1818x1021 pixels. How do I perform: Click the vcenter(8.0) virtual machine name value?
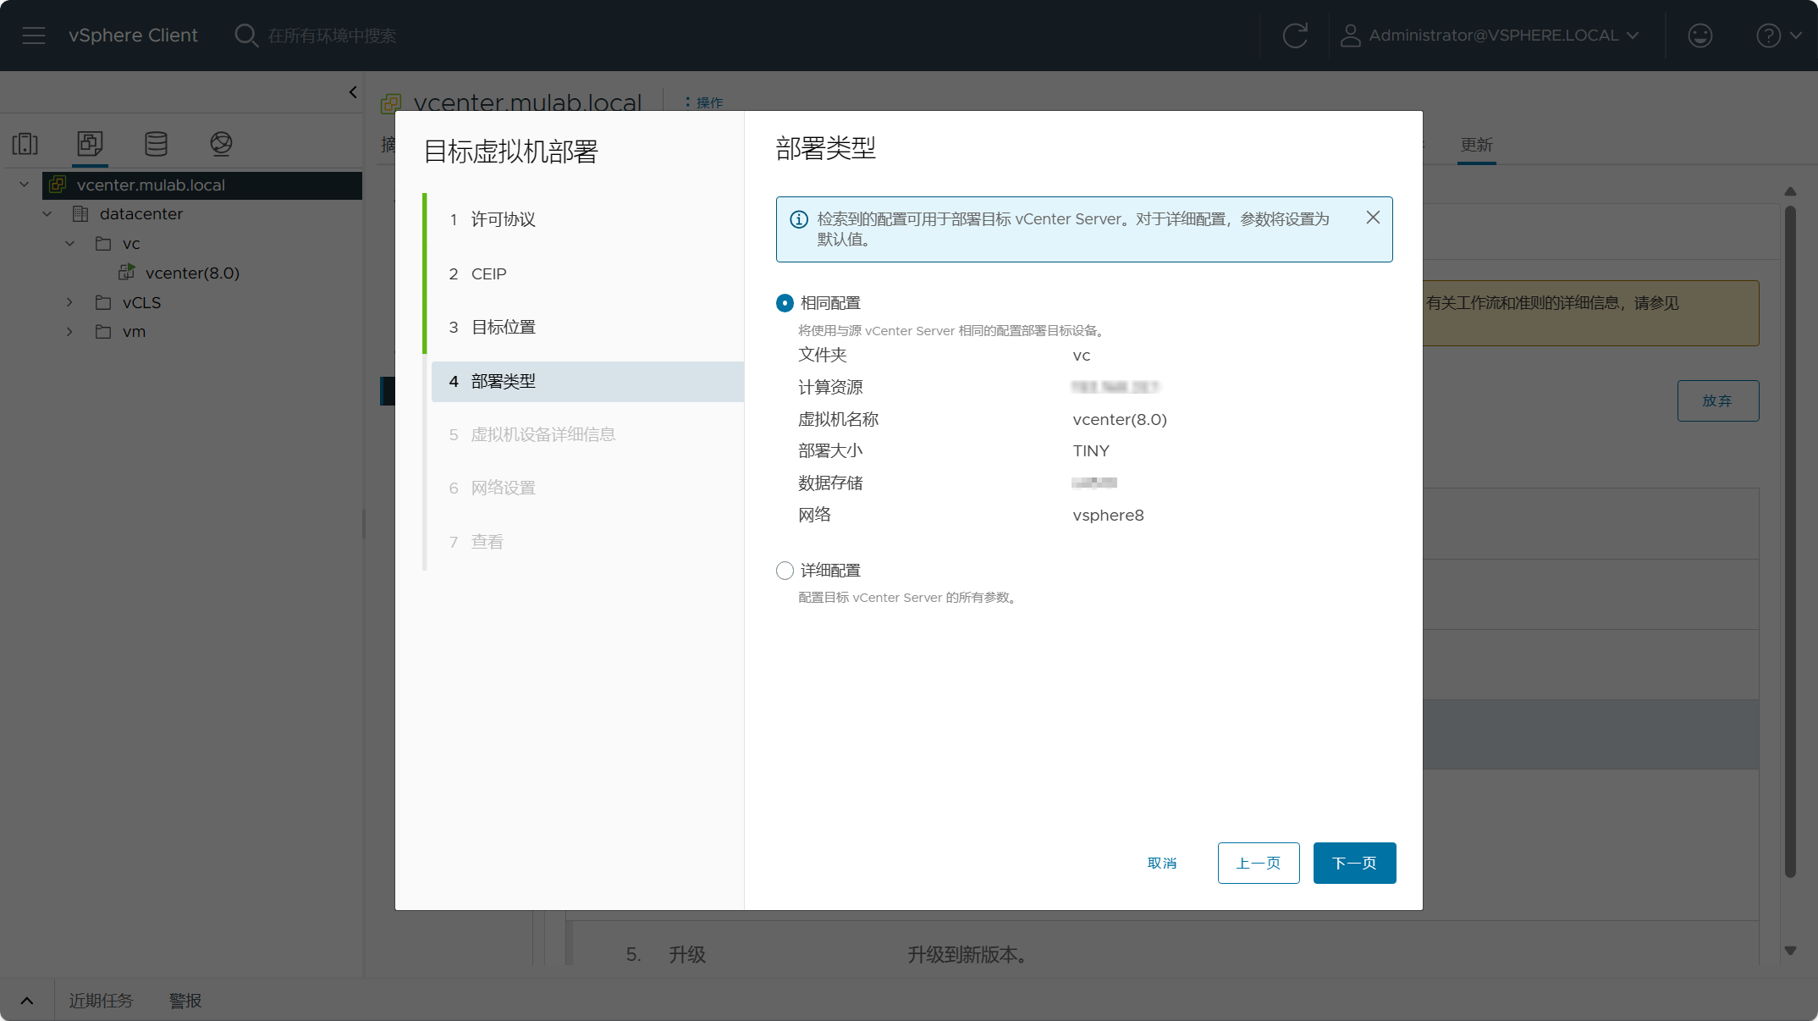(1120, 420)
